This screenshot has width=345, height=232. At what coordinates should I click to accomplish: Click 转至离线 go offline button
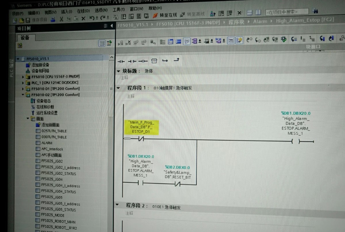pyautogui.click(x=192, y=14)
